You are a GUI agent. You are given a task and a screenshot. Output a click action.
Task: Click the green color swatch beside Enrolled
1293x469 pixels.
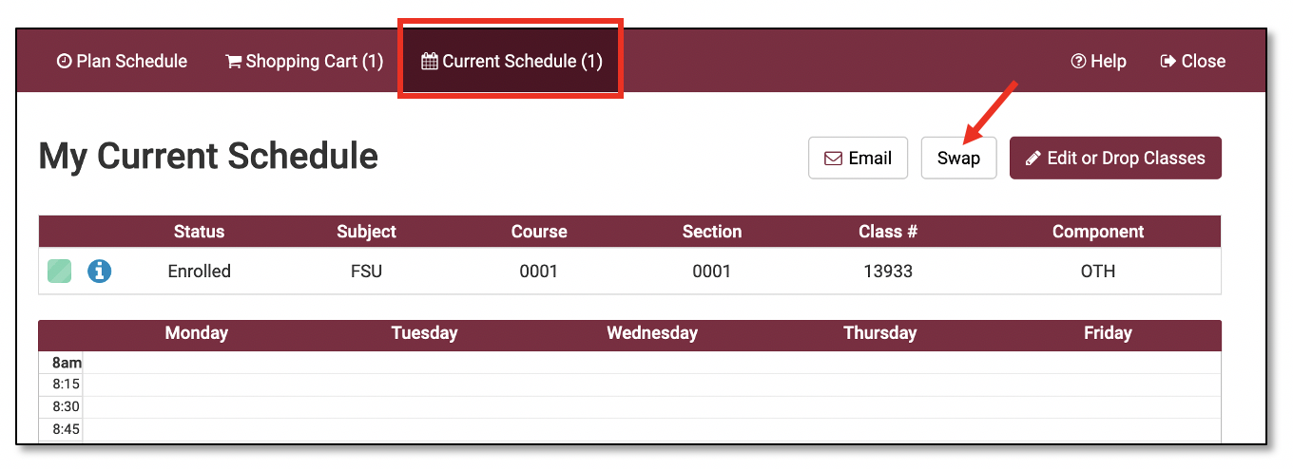pos(60,272)
